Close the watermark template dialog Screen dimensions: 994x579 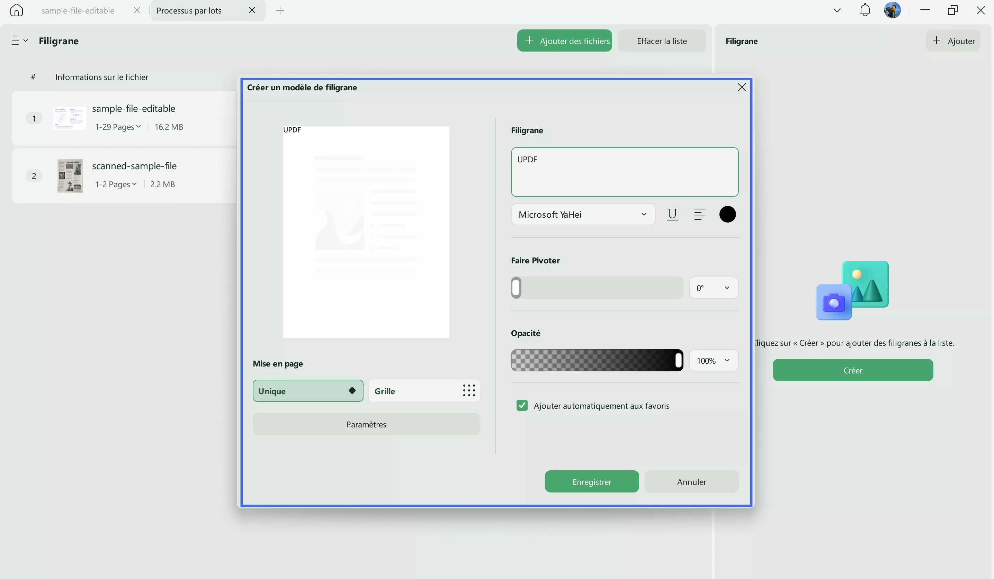(742, 87)
